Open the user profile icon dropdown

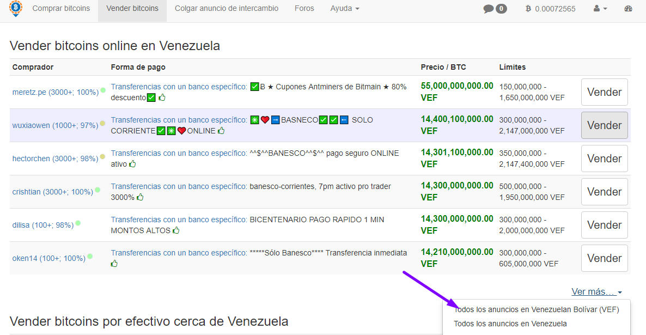point(600,8)
